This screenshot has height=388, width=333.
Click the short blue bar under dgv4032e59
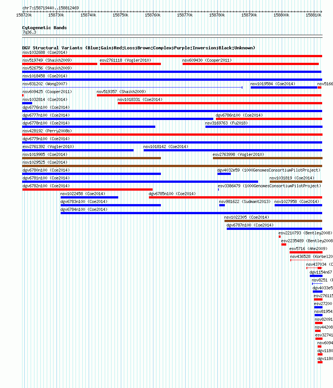point(224,174)
